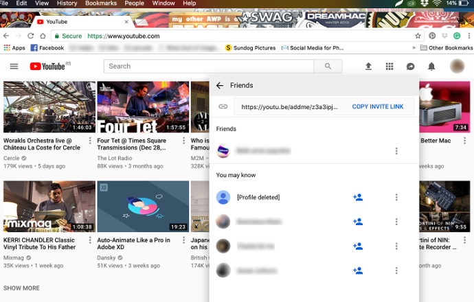
Task: Open options for the second suggested contact
Action: click(x=396, y=222)
